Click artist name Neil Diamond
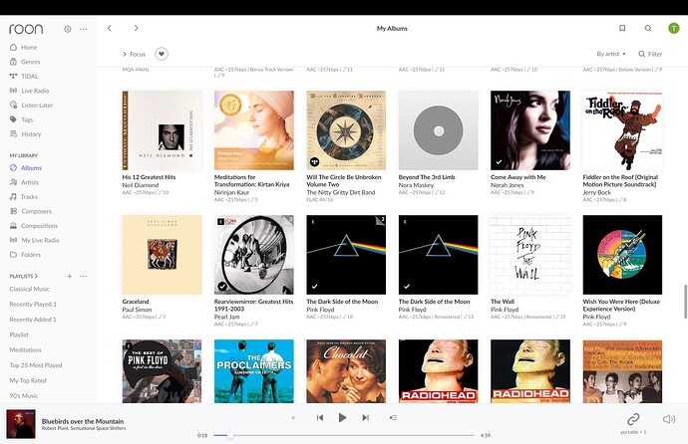The height and width of the screenshot is (444, 688). coord(140,185)
